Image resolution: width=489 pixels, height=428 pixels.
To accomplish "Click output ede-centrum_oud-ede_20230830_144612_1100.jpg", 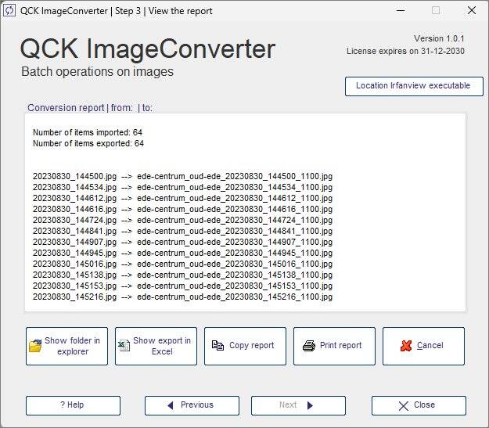I will (x=235, y=198).
